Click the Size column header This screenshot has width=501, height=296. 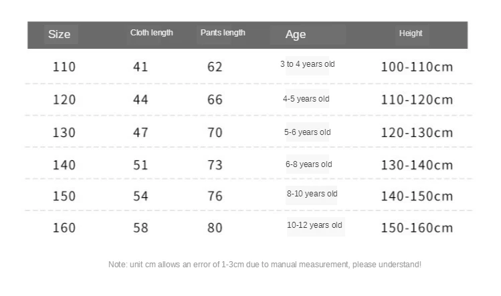coord(60,34)
